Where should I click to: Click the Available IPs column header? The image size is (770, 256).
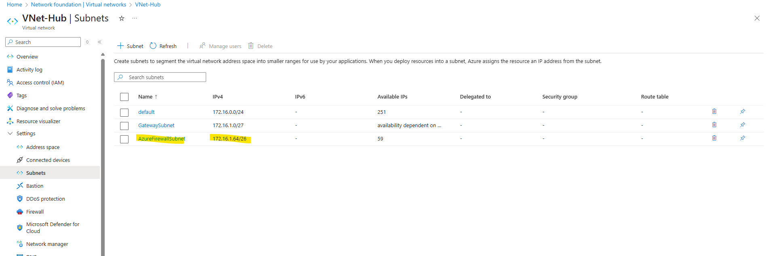[392, 97]
